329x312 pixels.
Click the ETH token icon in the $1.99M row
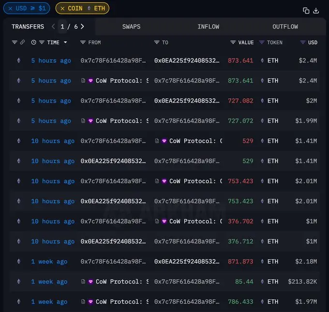[262, 121]
